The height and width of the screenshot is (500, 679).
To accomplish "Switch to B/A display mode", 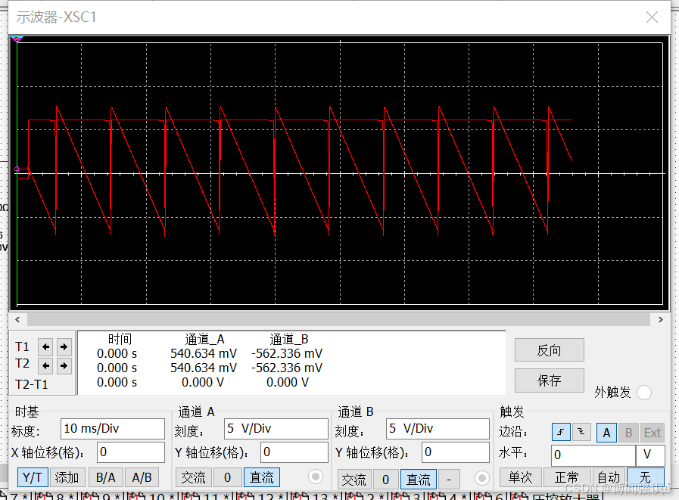I will pos(106,477).
